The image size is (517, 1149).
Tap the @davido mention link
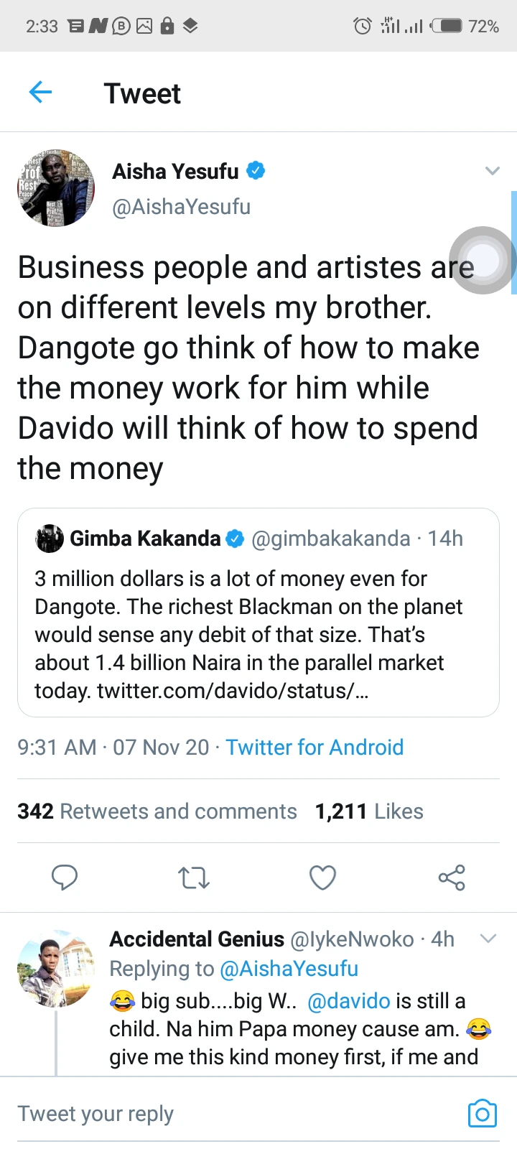pyautogui.click(x=348, y=1000)
